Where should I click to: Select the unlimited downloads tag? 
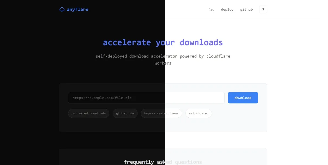(x=89, y=113)
